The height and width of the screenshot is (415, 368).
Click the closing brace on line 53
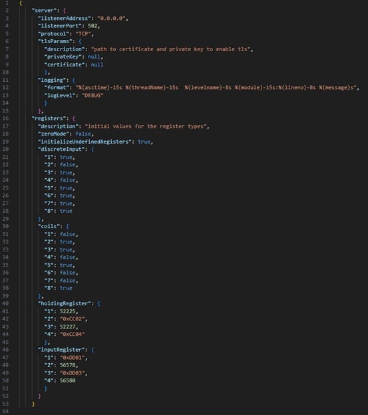(x=33, y=404)
